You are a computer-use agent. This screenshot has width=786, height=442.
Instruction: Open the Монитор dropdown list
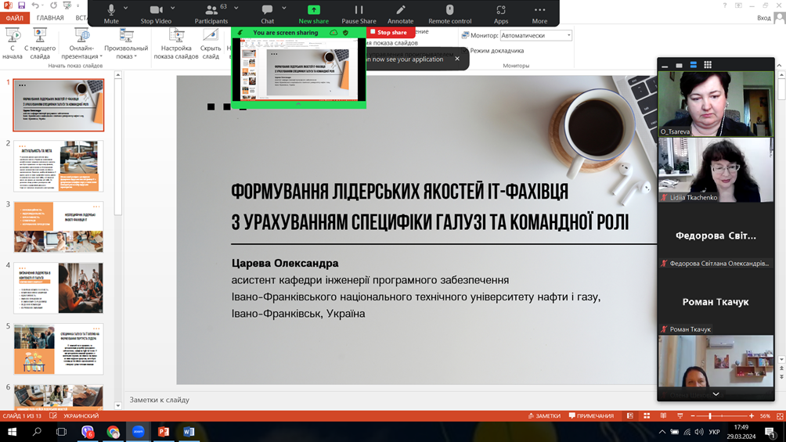(x=568, y=35)
